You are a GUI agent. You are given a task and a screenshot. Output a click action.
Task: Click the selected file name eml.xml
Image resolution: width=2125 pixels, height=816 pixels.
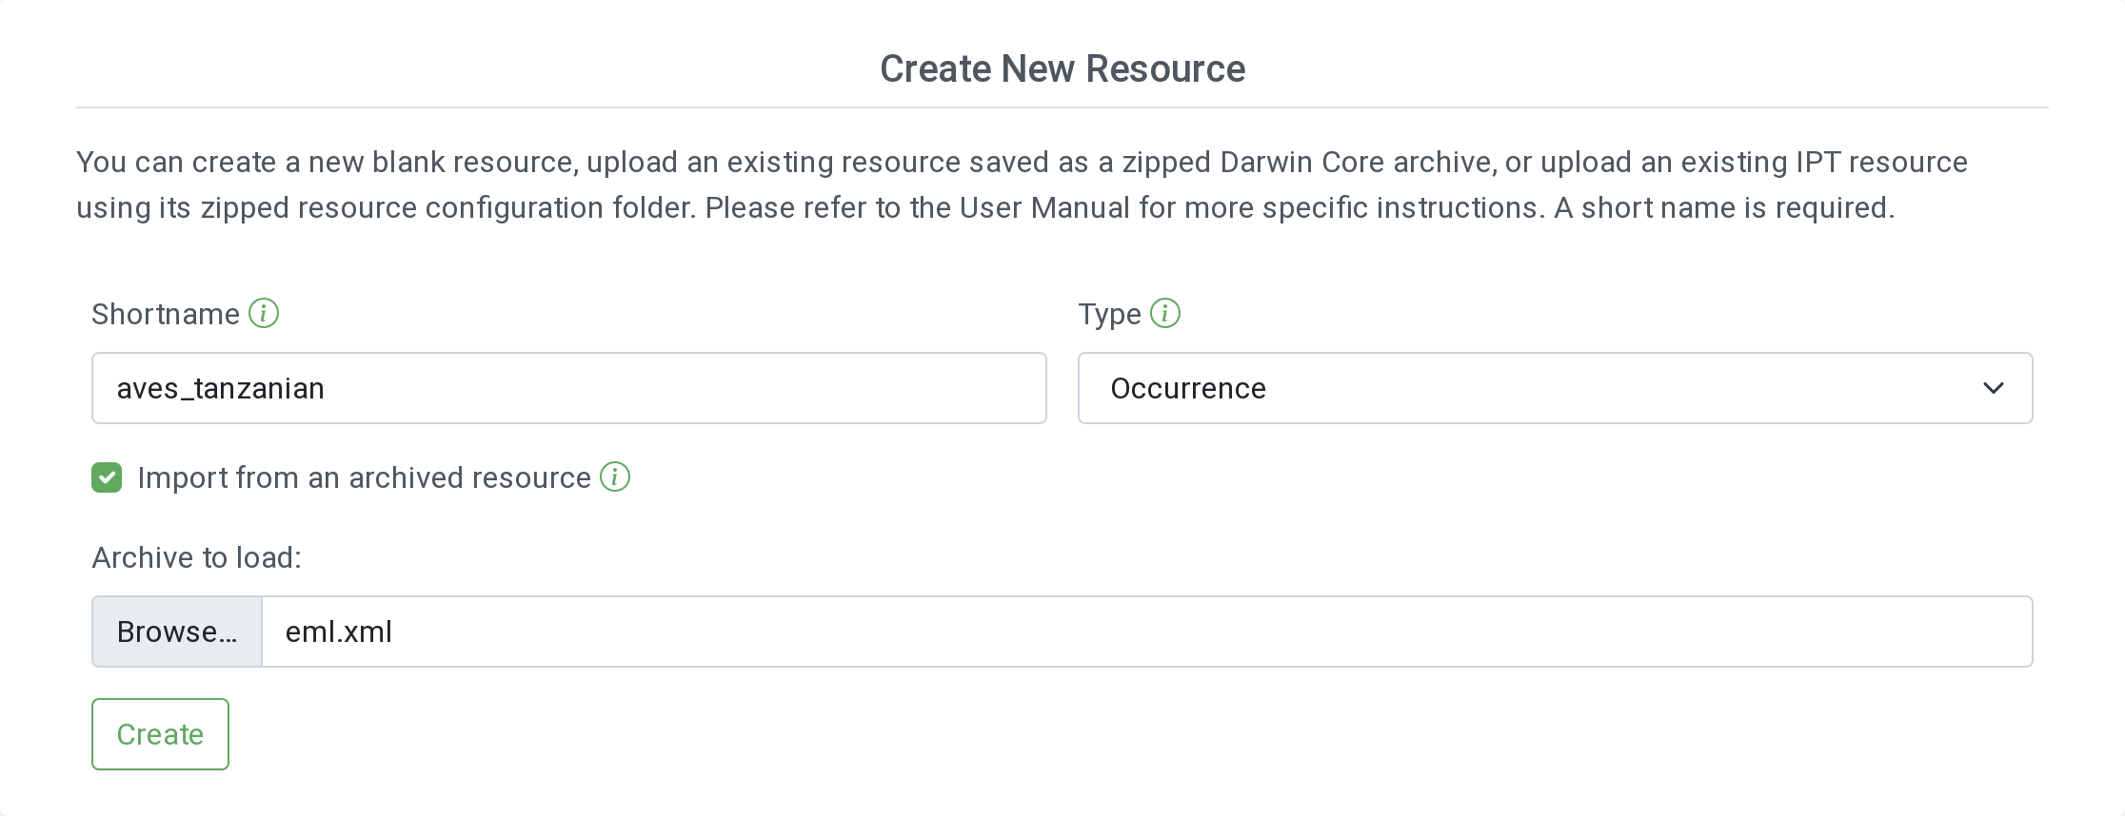coord(339,631)
